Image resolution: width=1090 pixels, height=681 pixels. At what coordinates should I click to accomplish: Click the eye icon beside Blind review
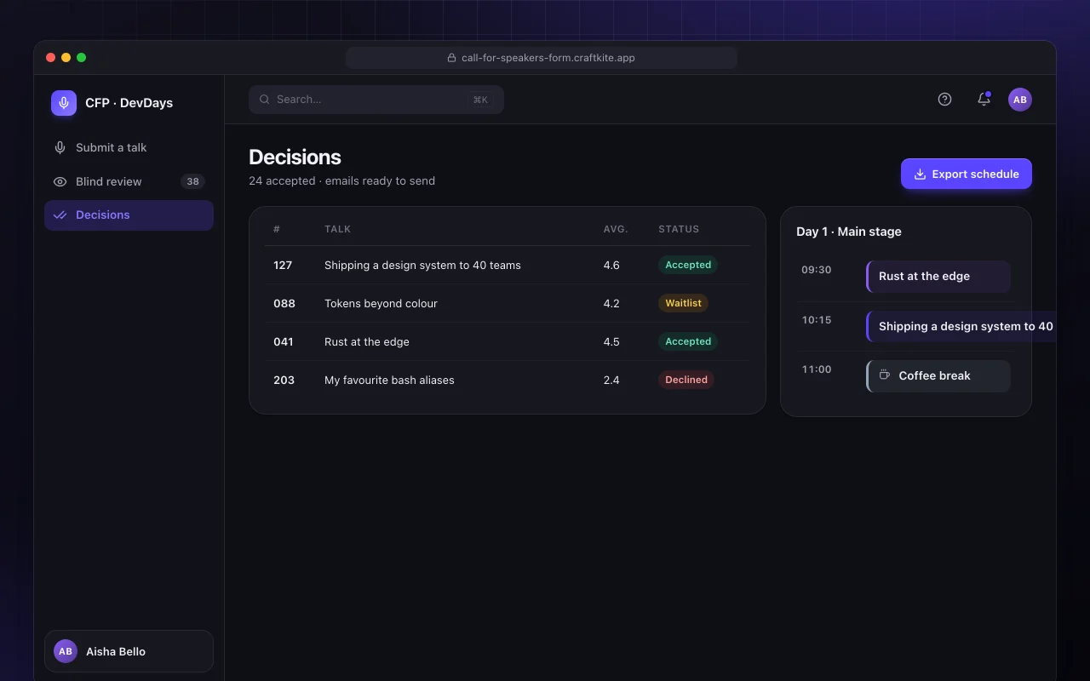click(x=60, y=181)
